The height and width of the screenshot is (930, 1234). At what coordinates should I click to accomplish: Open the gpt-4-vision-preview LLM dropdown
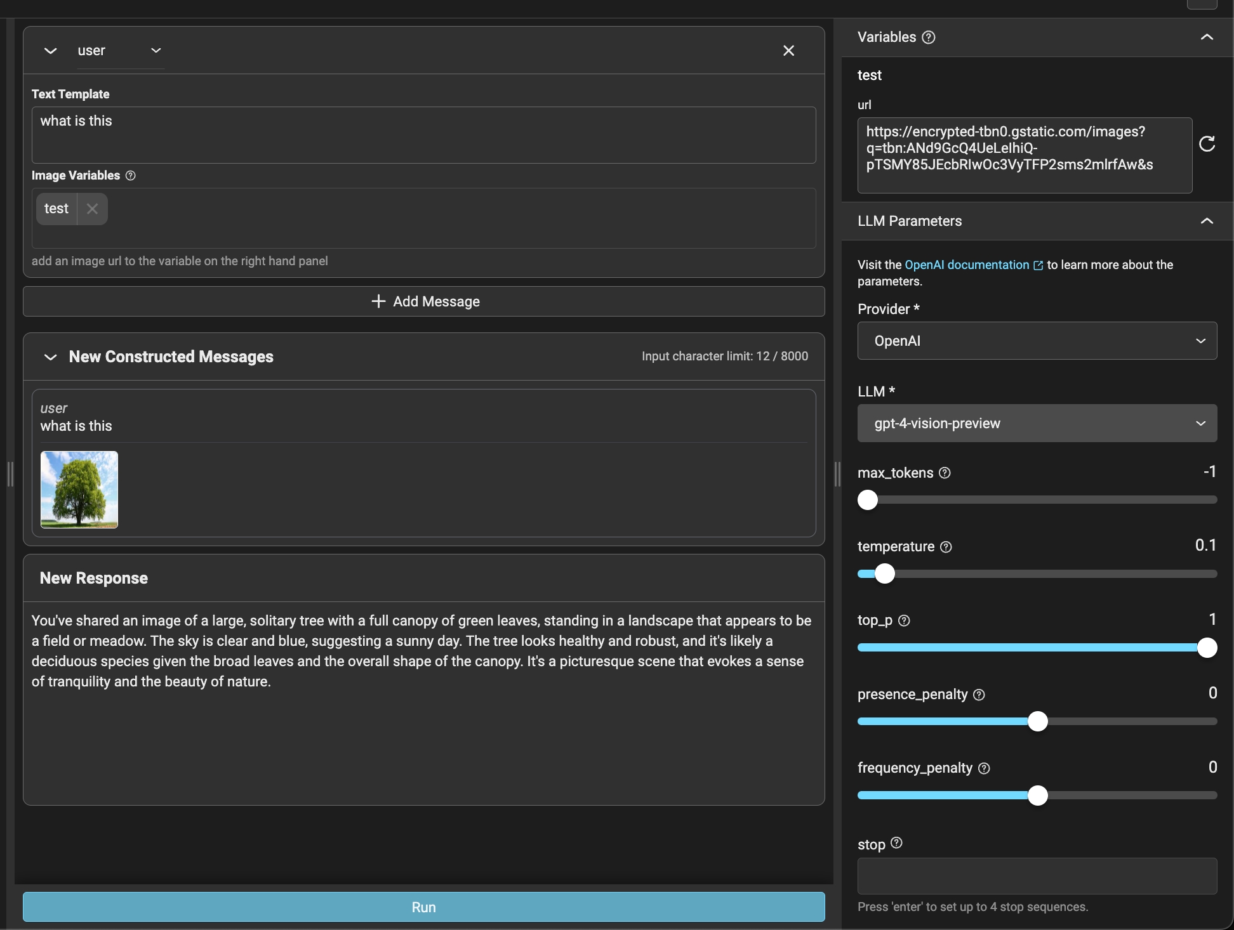click(x=1037, y=423)
